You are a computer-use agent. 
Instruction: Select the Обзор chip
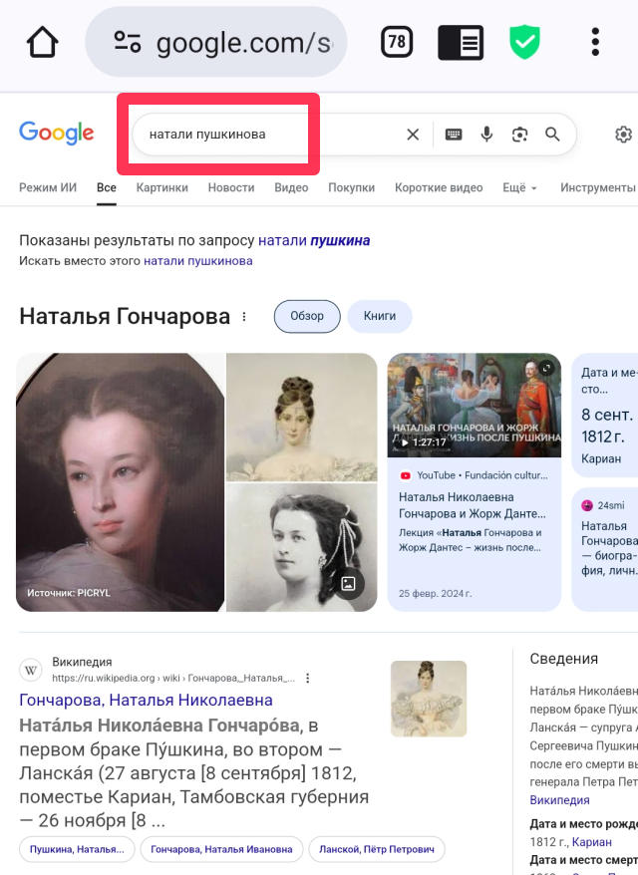[x=307, y=316]
